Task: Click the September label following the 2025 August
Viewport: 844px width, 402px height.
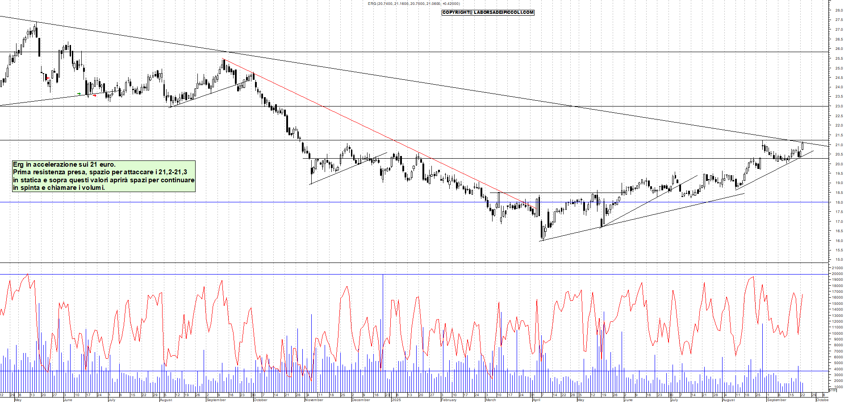Action: pos(777,400)
